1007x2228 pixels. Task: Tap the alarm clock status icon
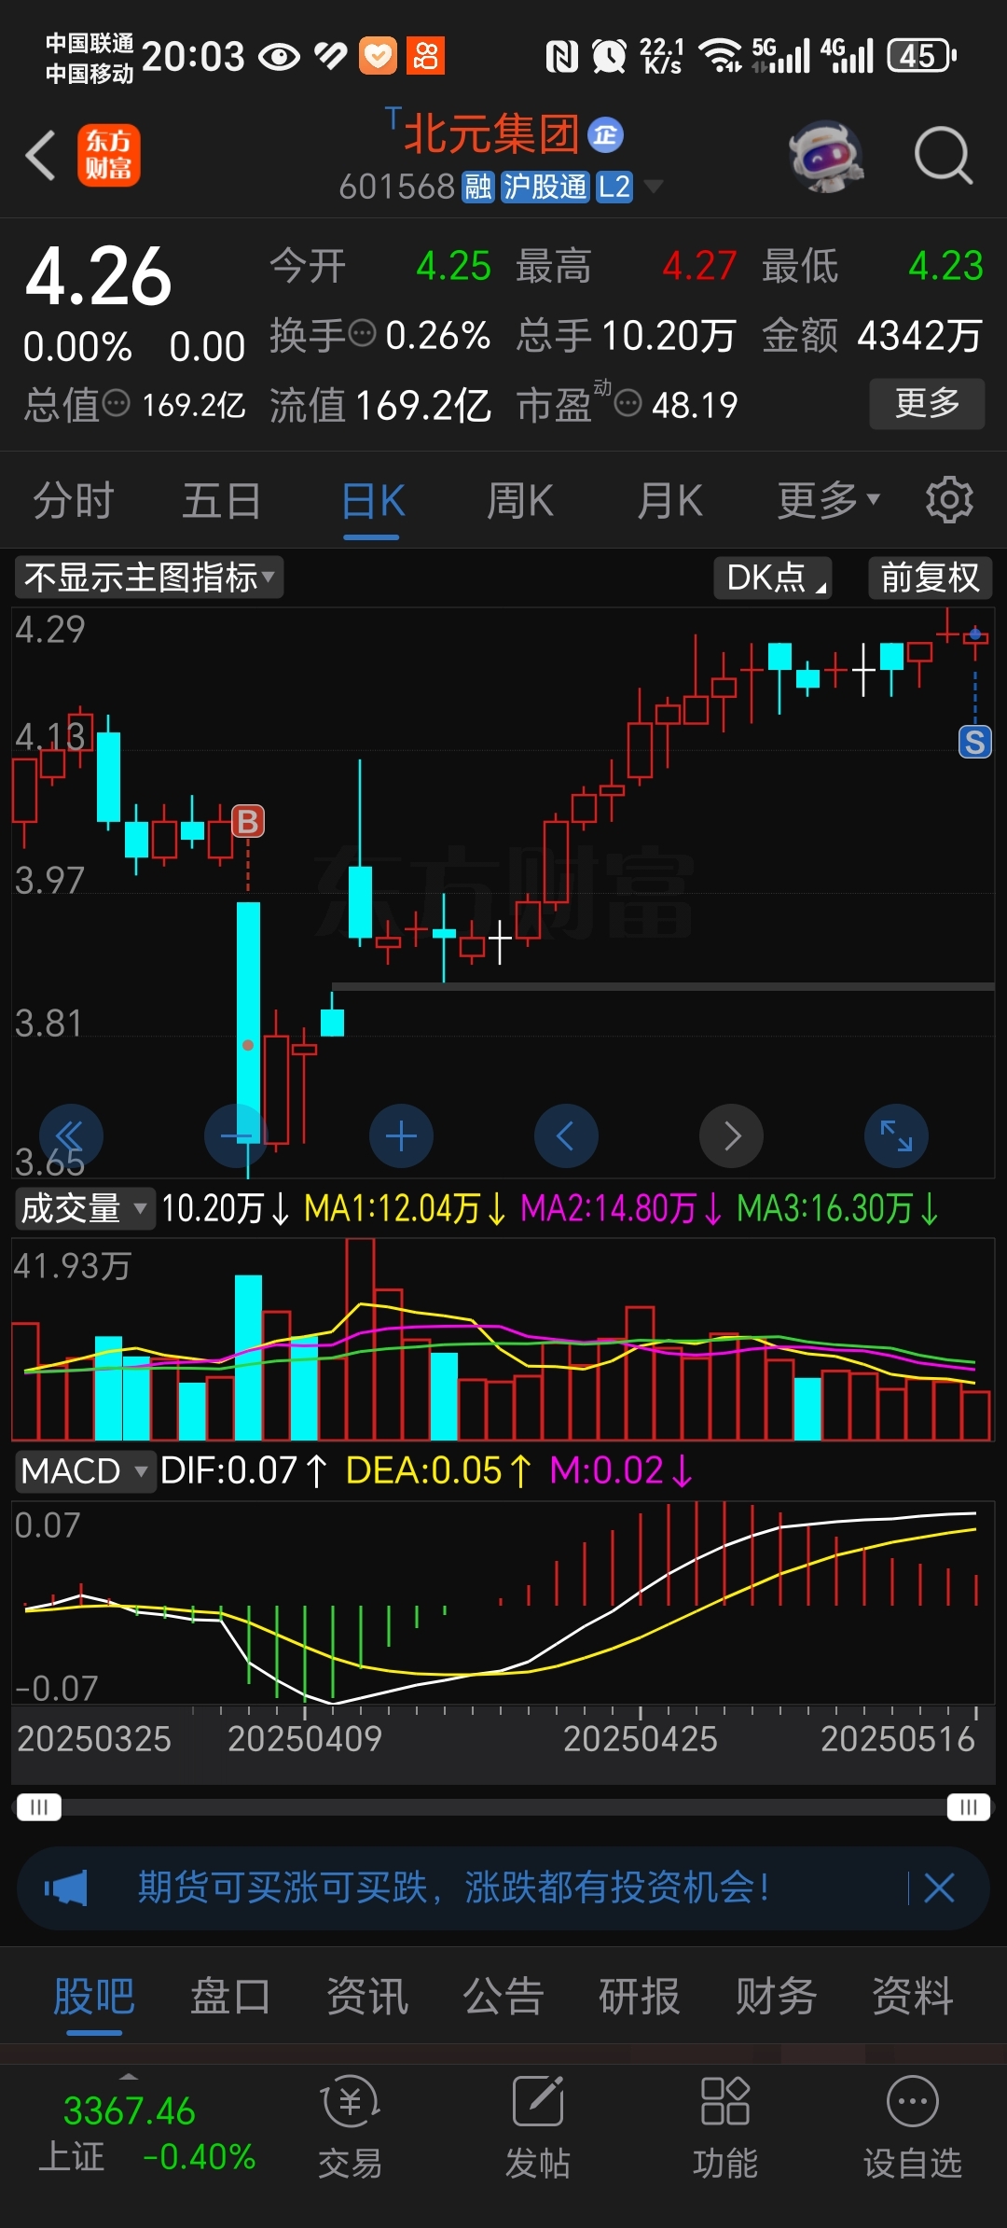pyautogui.click(x=609, y=56)
